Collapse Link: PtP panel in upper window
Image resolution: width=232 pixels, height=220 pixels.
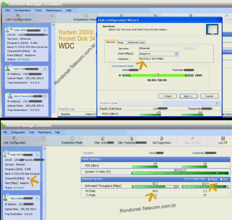pos(45,30)
